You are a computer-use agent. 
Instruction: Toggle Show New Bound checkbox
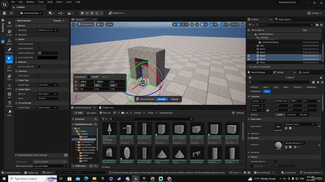pyautogui.click(x=39, y=44)
